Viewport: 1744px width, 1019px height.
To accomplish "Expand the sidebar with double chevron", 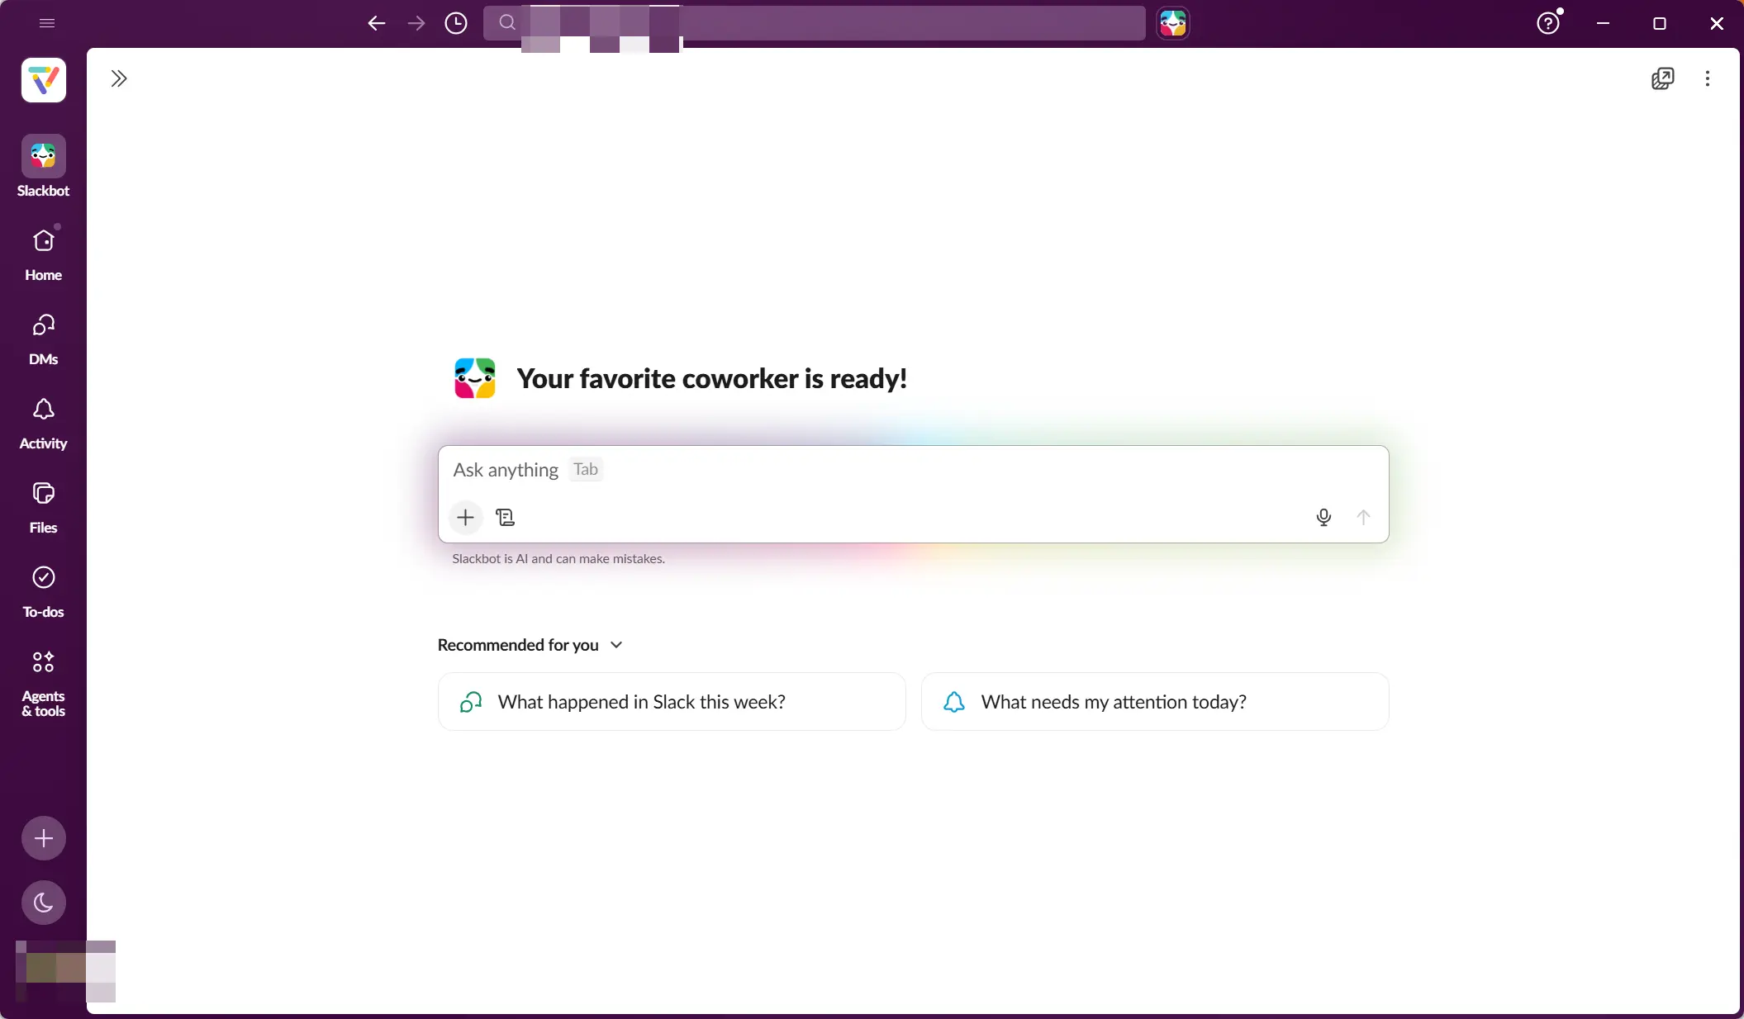I will (x=119, y=78).
